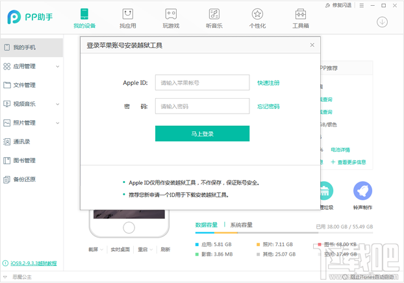Open the 玩游戏 gamepad icon
The image size is (404, 283).
coord(171,14)
